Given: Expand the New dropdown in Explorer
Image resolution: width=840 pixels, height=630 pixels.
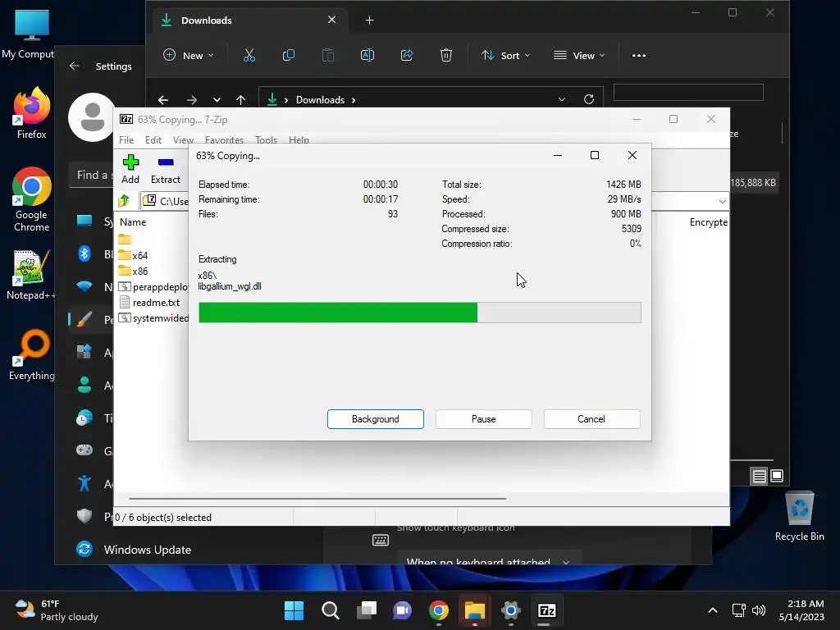Looking at the screenshot, I should click(x=188, y=55).
